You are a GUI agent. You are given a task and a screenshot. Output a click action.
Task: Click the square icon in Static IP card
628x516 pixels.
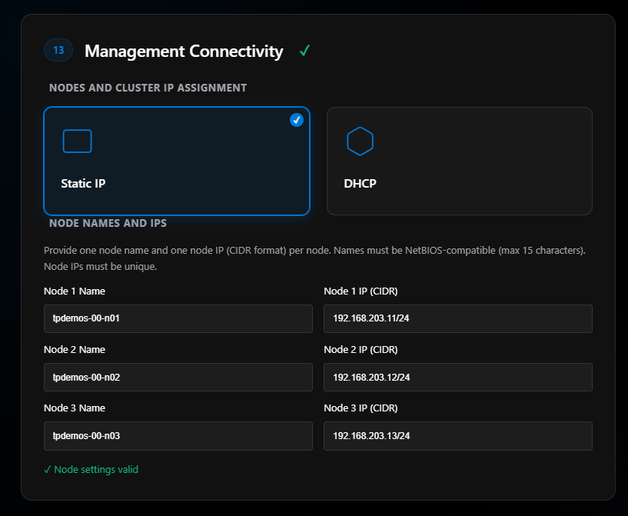(77, 141)
